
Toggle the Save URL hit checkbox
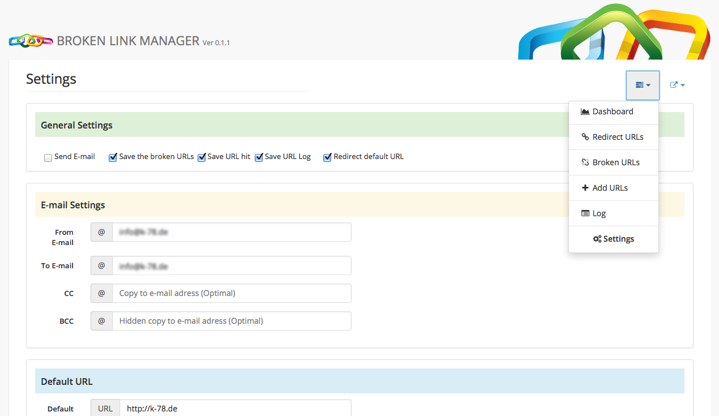[x=202, y=157]
